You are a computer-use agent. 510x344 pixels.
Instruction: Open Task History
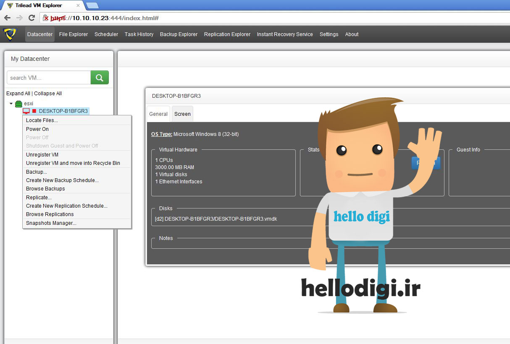pyautogui.click(x=139, y=34)
